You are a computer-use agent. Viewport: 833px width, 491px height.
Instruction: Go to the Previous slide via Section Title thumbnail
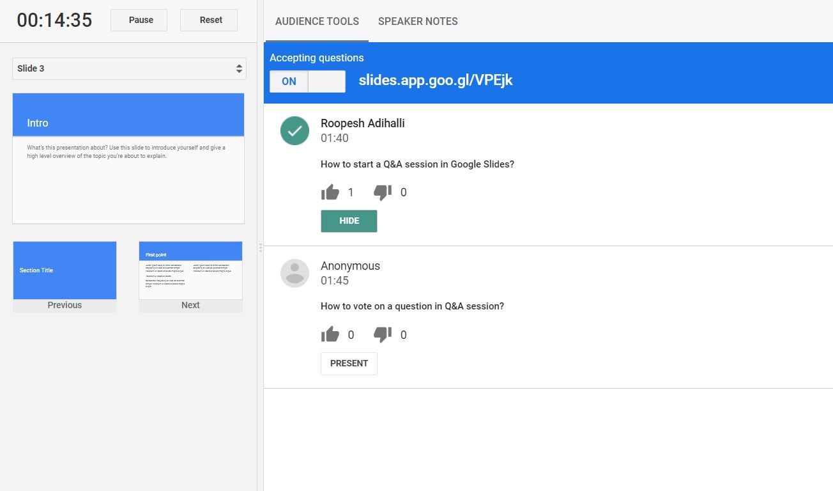(x=65, y=270)
